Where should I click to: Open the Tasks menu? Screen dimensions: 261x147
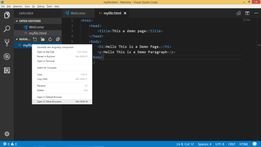(x=49, y=6)
